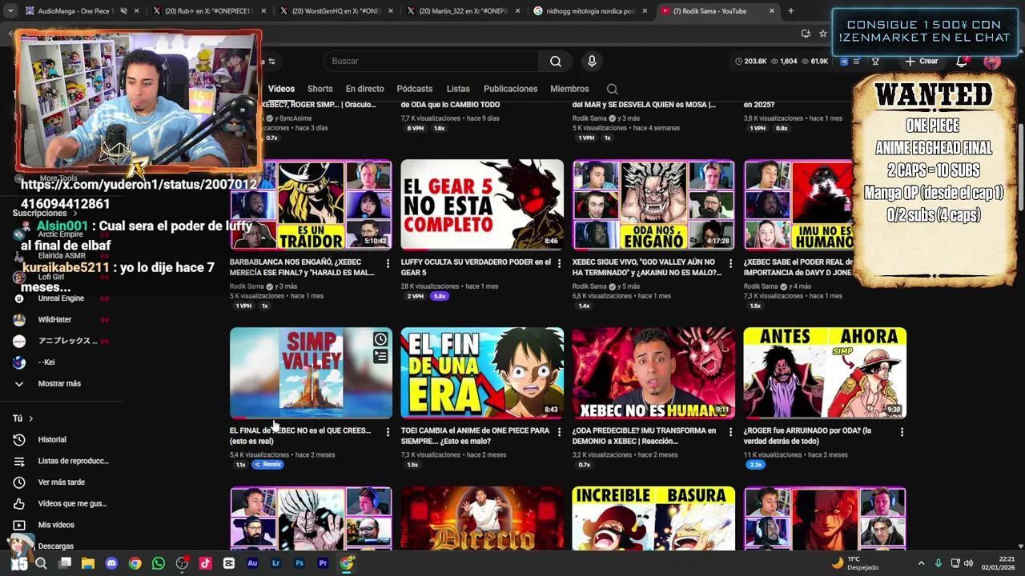Image resolution: width=1025 pixels, height=576 pixels.
Task: Open ODA NOS ENGAÑO video thumbnail
Action: (653, 205)
